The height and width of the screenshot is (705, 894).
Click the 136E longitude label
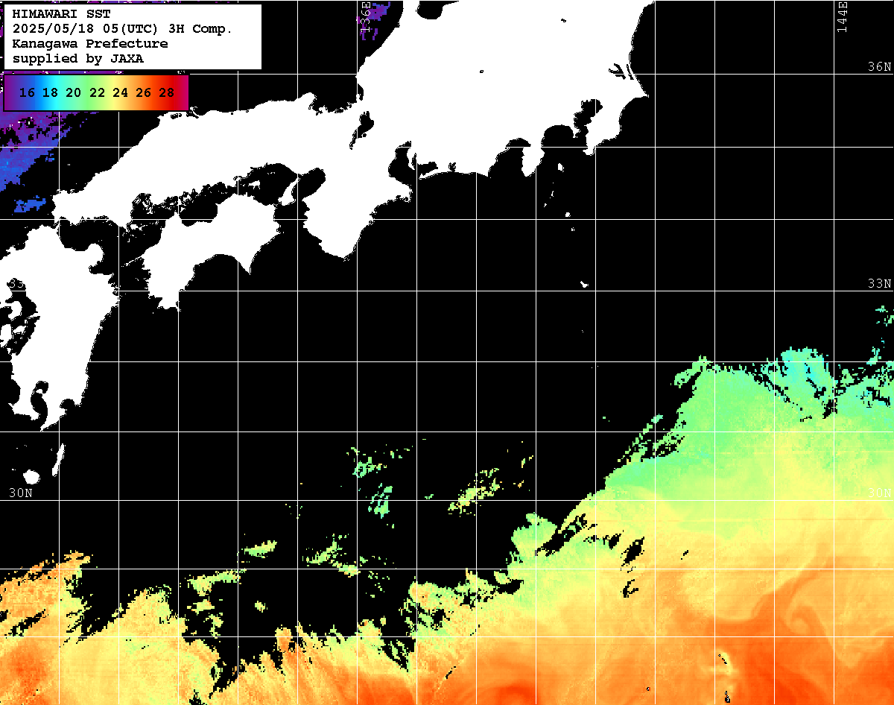[x=365, y=16]
